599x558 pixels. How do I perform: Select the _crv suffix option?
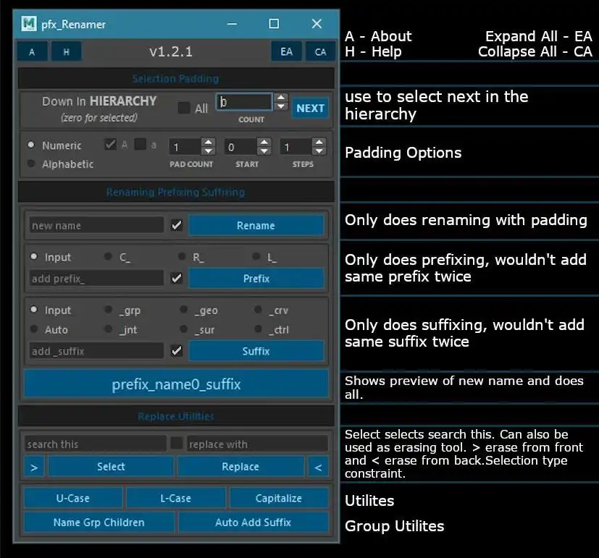coord(259,310)
